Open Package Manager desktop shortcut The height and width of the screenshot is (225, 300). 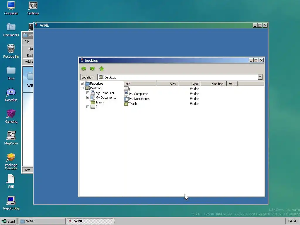click(11, 161)
